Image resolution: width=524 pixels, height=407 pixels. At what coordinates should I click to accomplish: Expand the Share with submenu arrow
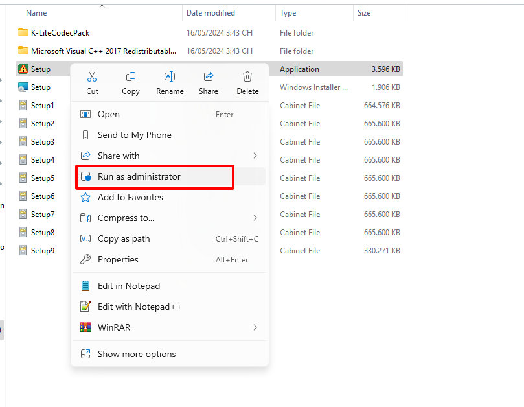click(255, 156)
